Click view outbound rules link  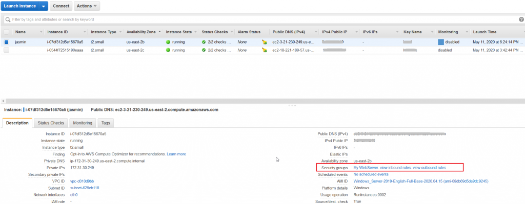point(430,168)
